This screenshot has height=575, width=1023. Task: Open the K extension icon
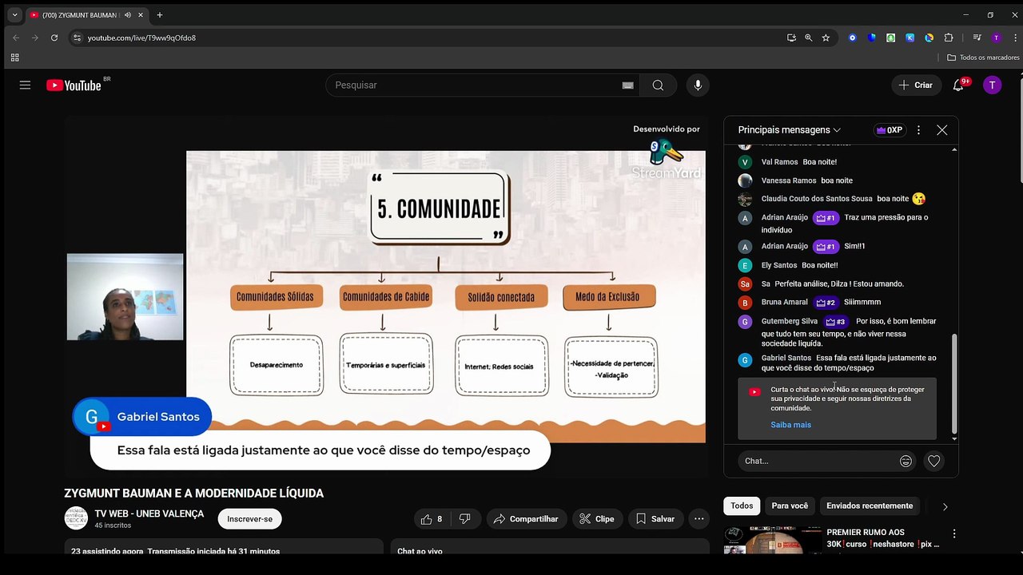coord(910,38)
